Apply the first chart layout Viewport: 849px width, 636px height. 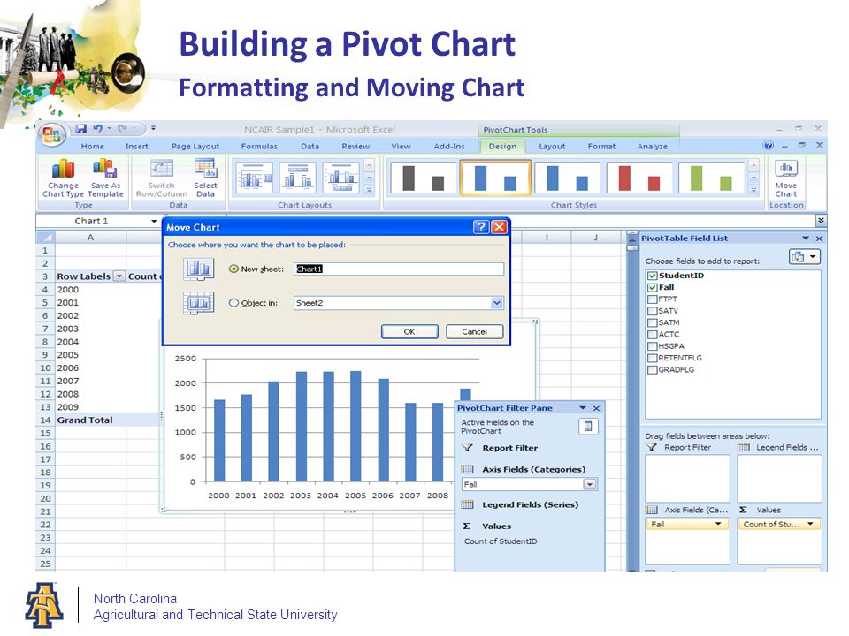(x=254, y=177)
